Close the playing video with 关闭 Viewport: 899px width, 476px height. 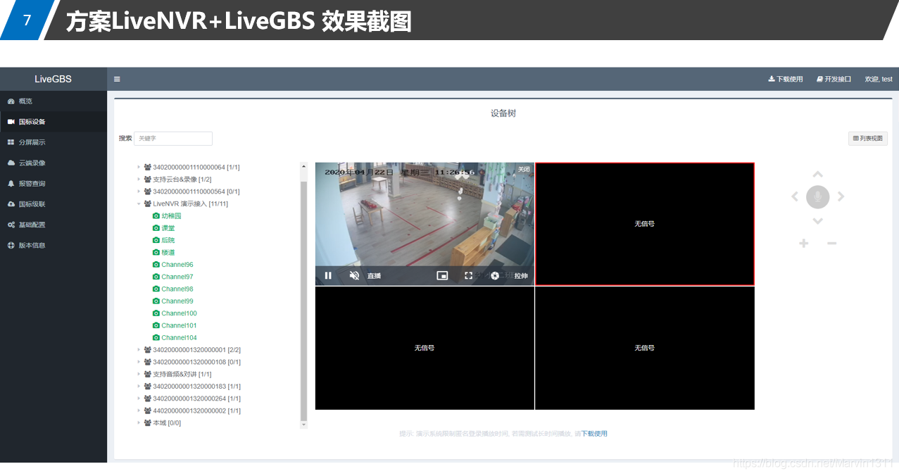click(524, 169)
